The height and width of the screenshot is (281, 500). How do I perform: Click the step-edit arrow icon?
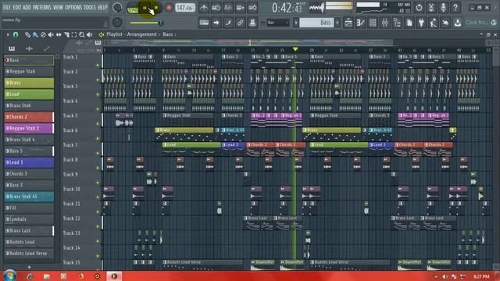(216, 23)
